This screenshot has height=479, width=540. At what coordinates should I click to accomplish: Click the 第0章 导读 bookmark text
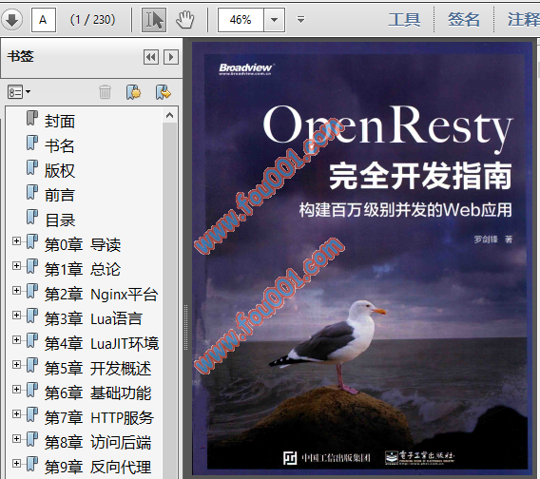click(x=83, y=245)
